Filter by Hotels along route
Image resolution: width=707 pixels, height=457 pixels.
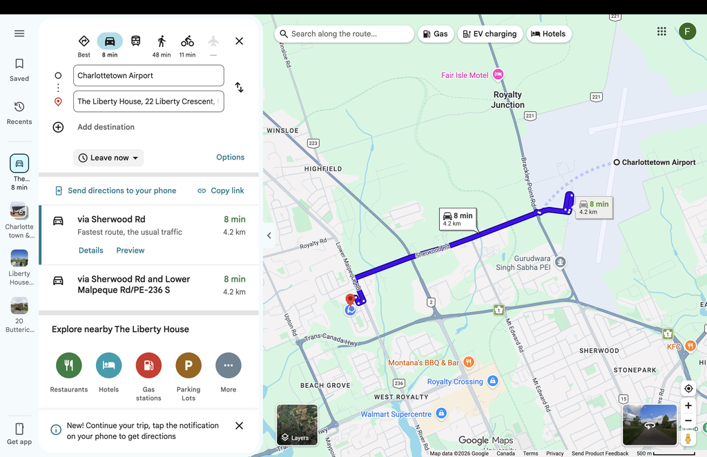[549, 34]
